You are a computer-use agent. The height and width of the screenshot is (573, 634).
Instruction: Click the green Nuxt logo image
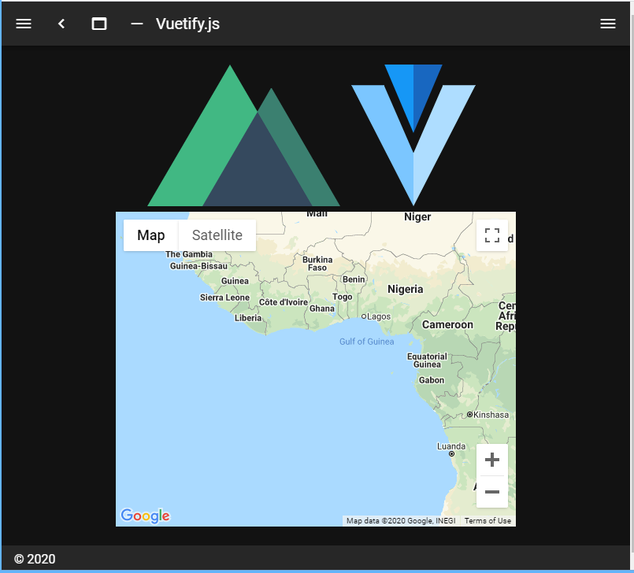243,136
